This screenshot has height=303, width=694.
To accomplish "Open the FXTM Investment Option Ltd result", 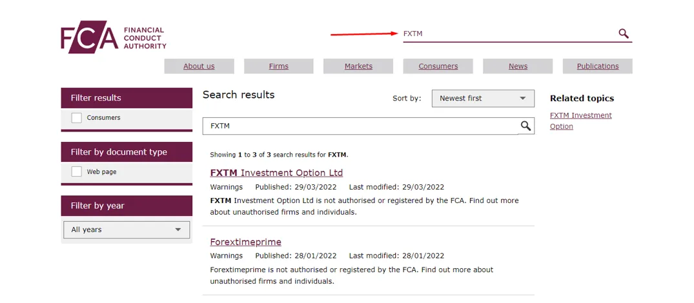I will click(x=276, y=173).
